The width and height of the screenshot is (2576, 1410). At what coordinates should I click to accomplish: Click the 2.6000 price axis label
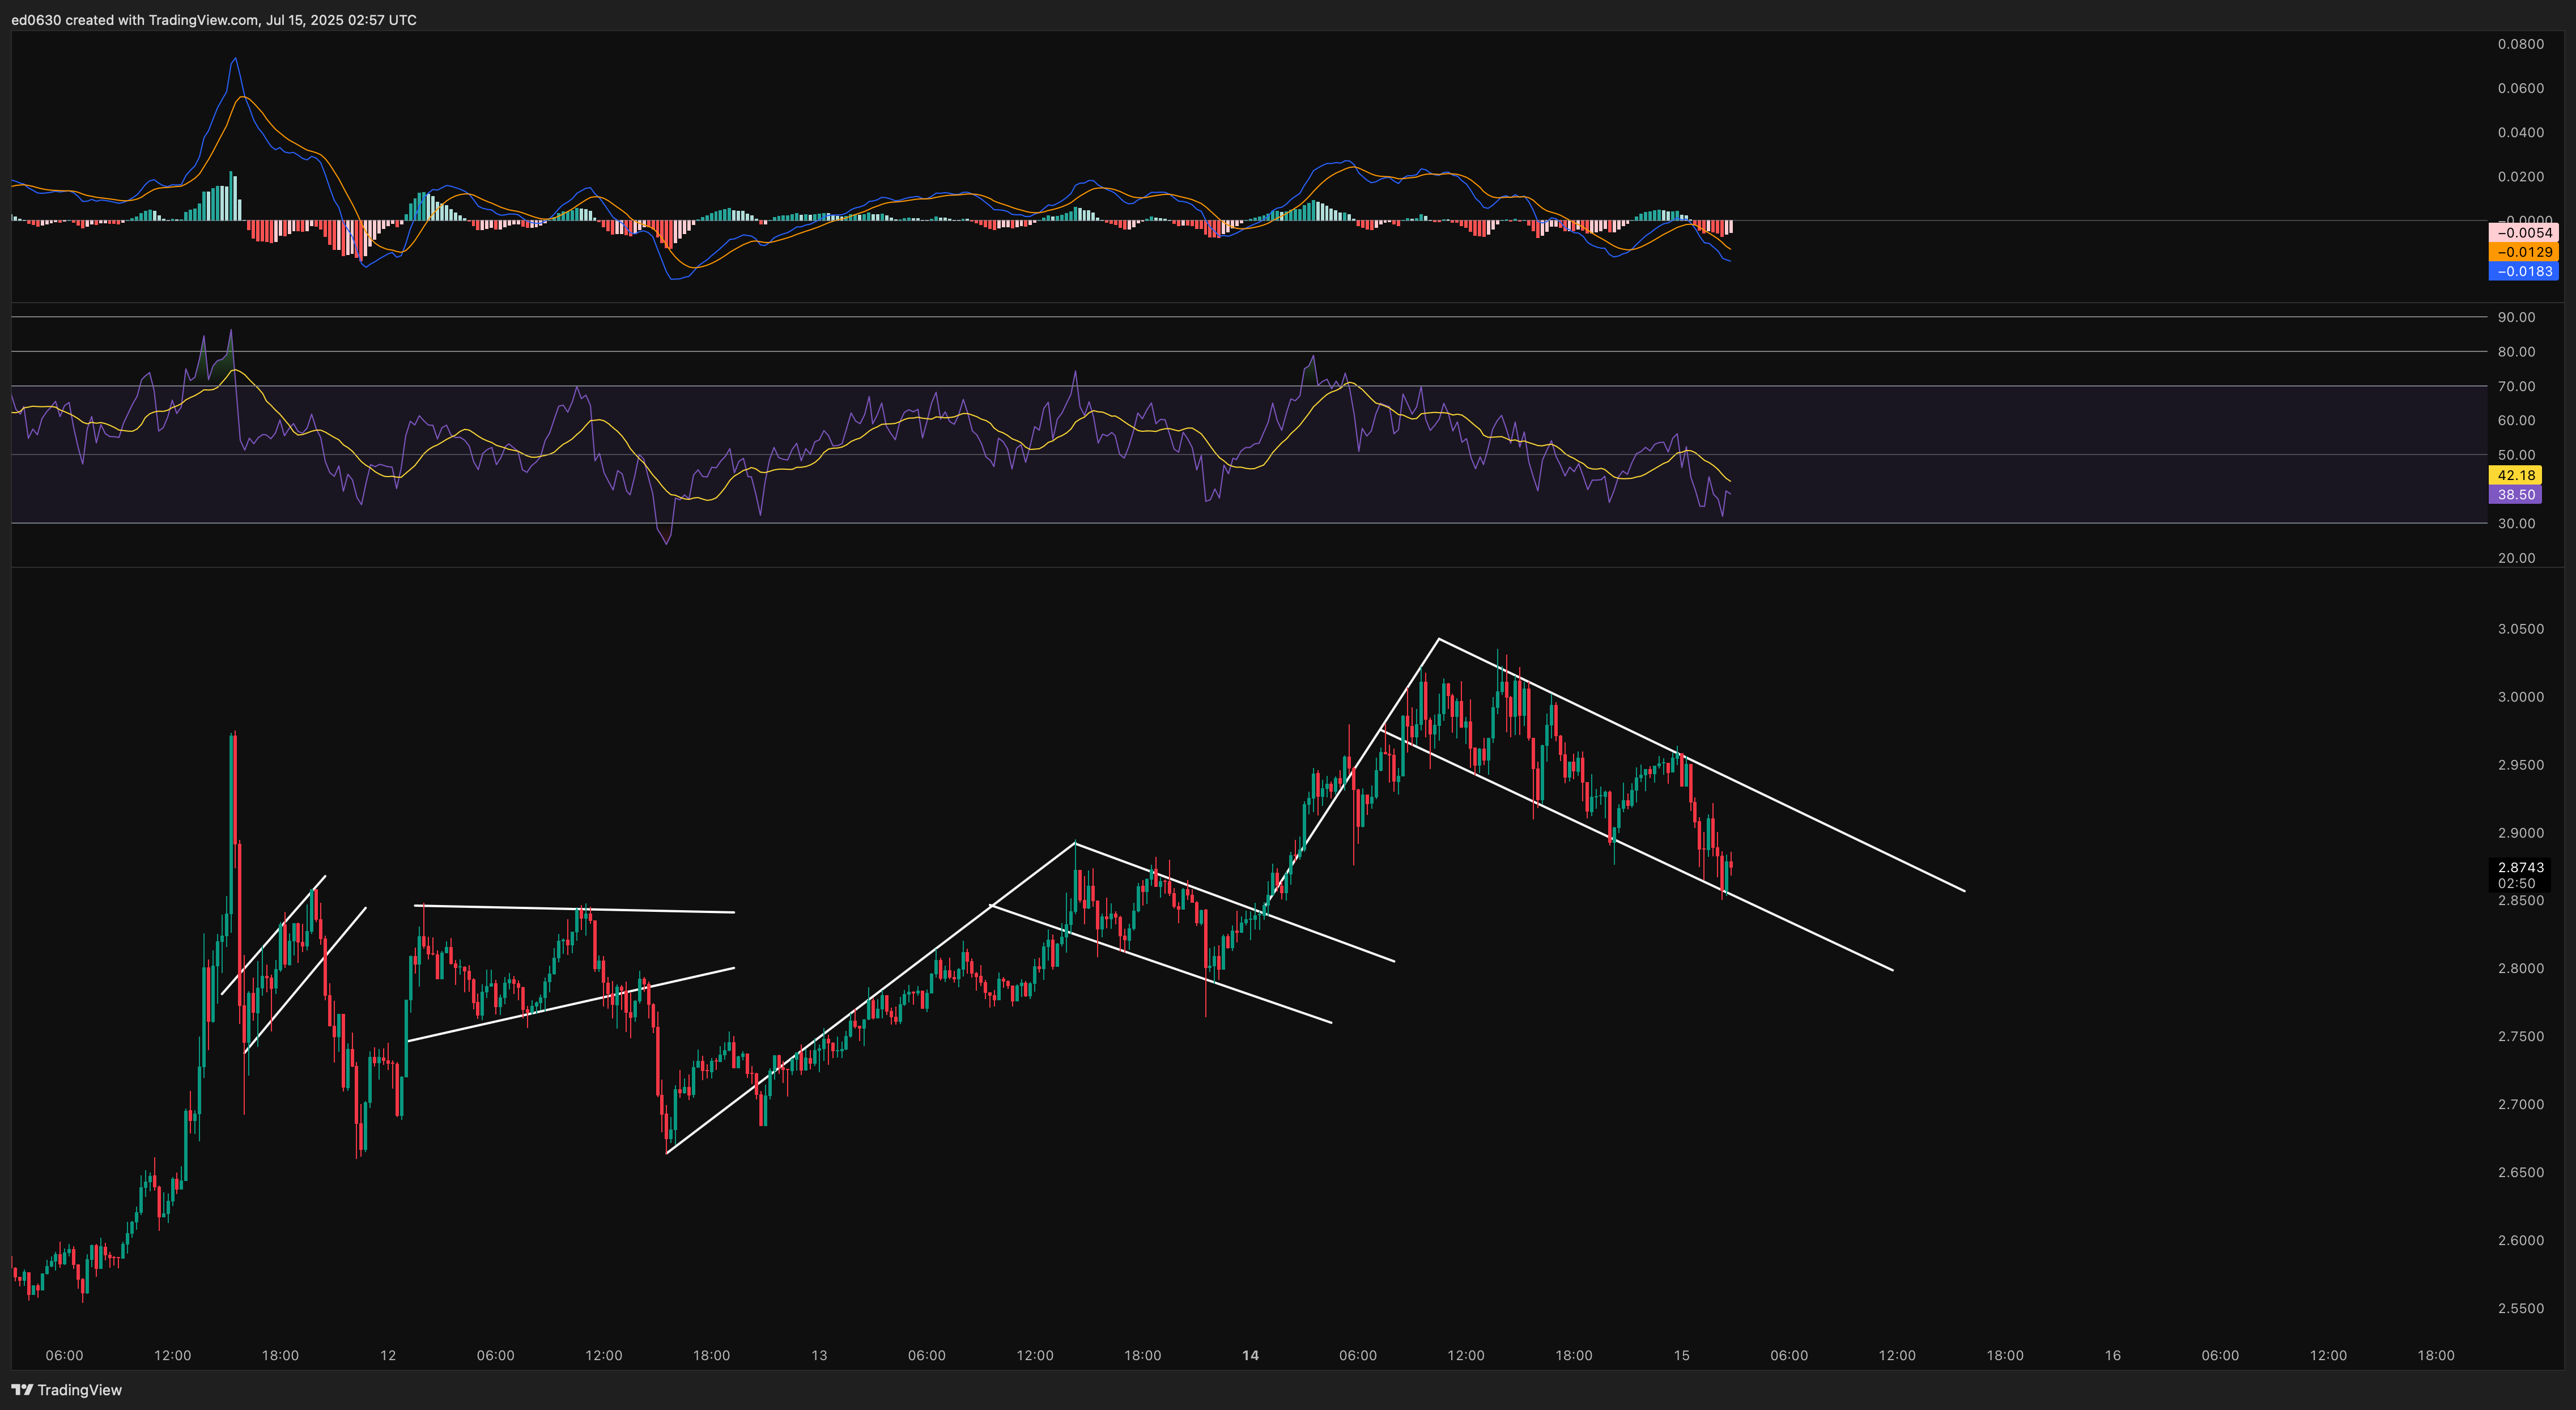(x=2520, y=1240)
